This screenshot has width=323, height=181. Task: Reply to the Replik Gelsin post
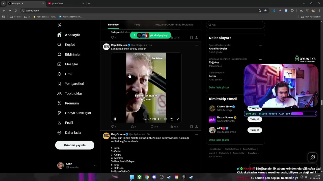click(x=113, y=126)
